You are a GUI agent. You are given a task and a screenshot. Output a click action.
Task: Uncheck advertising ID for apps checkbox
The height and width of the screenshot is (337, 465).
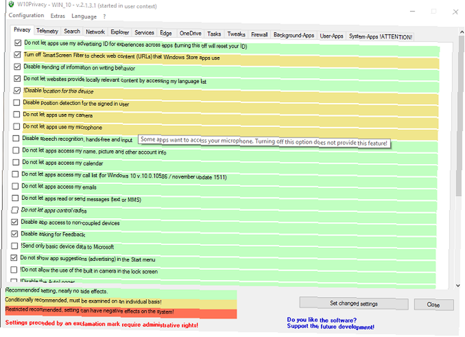18,43
